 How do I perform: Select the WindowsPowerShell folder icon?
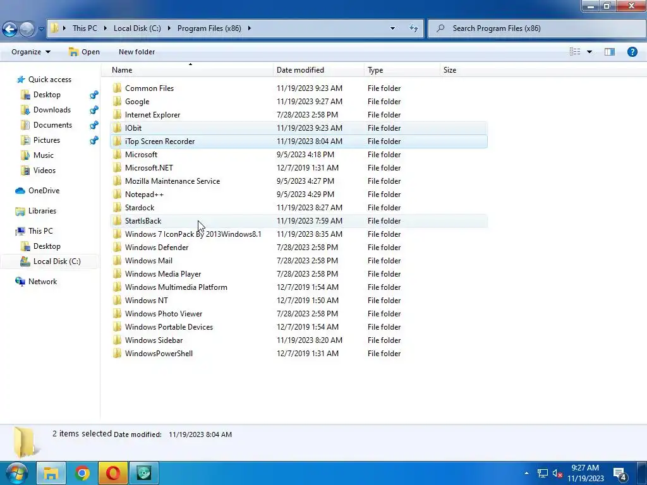117,353
